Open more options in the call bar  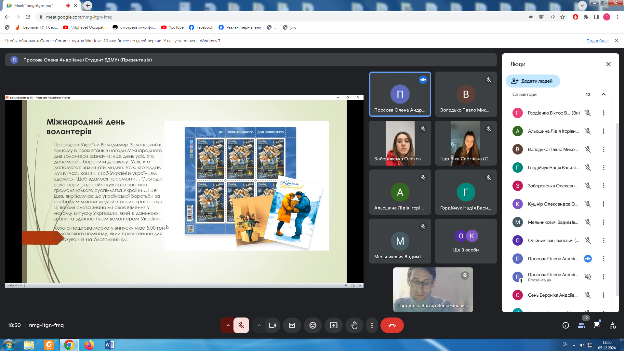tap(372, 325)
